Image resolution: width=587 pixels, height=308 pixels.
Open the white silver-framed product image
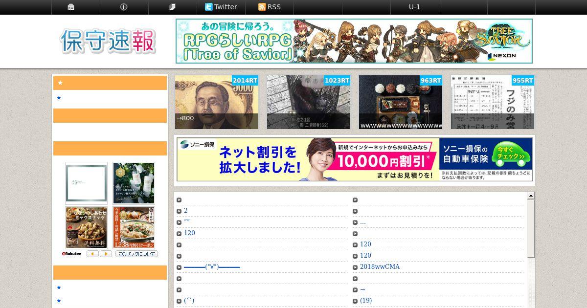pos(86,183)
